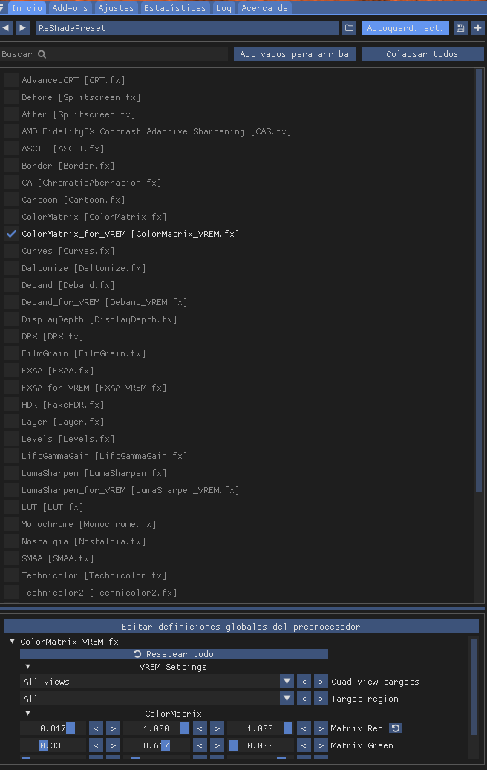The width and height of the screenshot is (487, 770).
Task: Select the Nostalgia [Nostalgia.fx] row
Action: 83,541
